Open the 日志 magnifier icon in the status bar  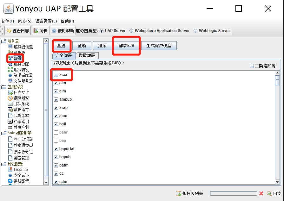click(x=269, y=193)
